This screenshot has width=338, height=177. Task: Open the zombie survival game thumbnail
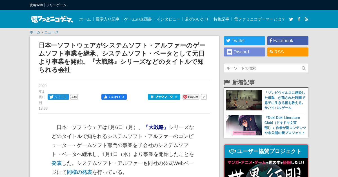[x=244, y=100]
